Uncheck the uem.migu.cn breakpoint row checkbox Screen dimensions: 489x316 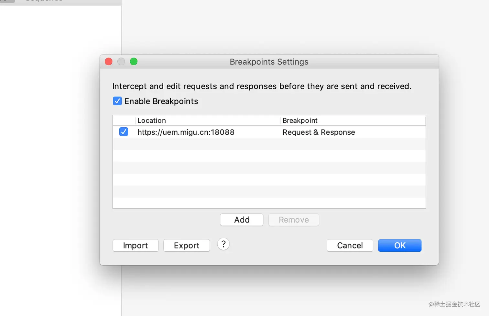point(124,132)
